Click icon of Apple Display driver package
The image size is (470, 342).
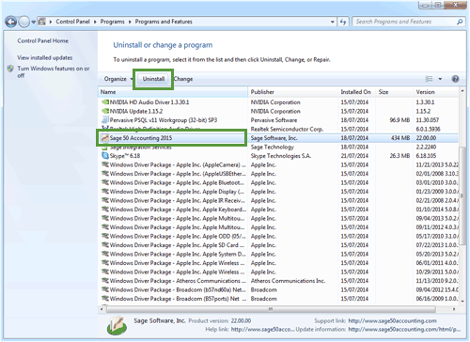(105, 192)
